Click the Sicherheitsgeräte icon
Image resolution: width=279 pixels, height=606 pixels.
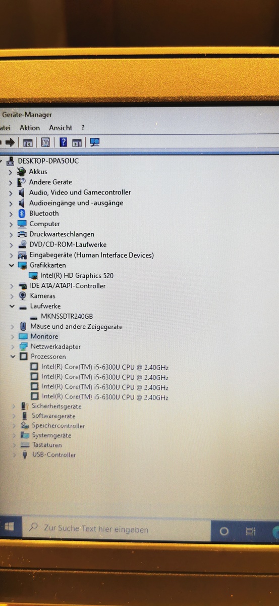pos(25,406)
